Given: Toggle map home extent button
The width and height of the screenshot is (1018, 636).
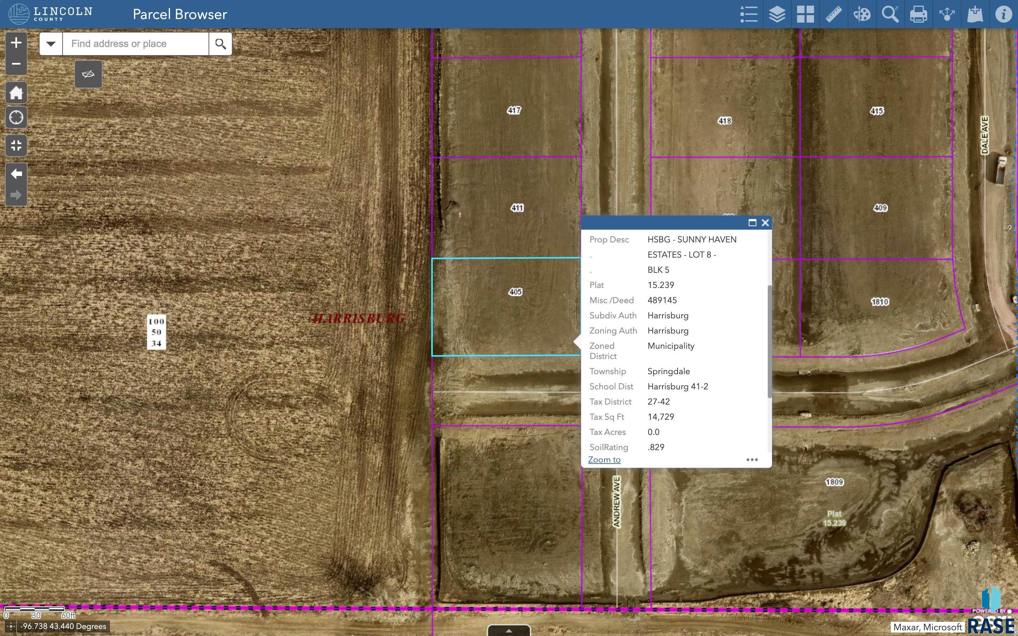Looking at the screenshot, I should (x=16, y=93).
